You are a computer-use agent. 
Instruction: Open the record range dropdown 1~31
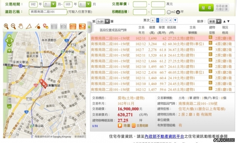pos(103,21)
